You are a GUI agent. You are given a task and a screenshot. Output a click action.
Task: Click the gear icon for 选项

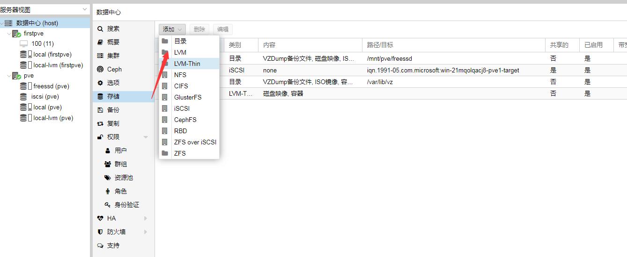[100, 83]
